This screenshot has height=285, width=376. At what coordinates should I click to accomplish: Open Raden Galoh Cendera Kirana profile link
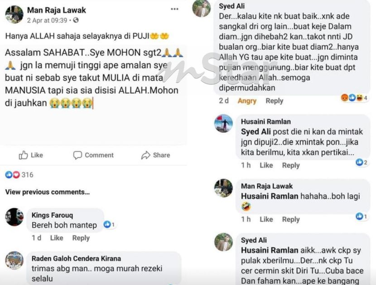pyautogui.click(x=76, y=258)
